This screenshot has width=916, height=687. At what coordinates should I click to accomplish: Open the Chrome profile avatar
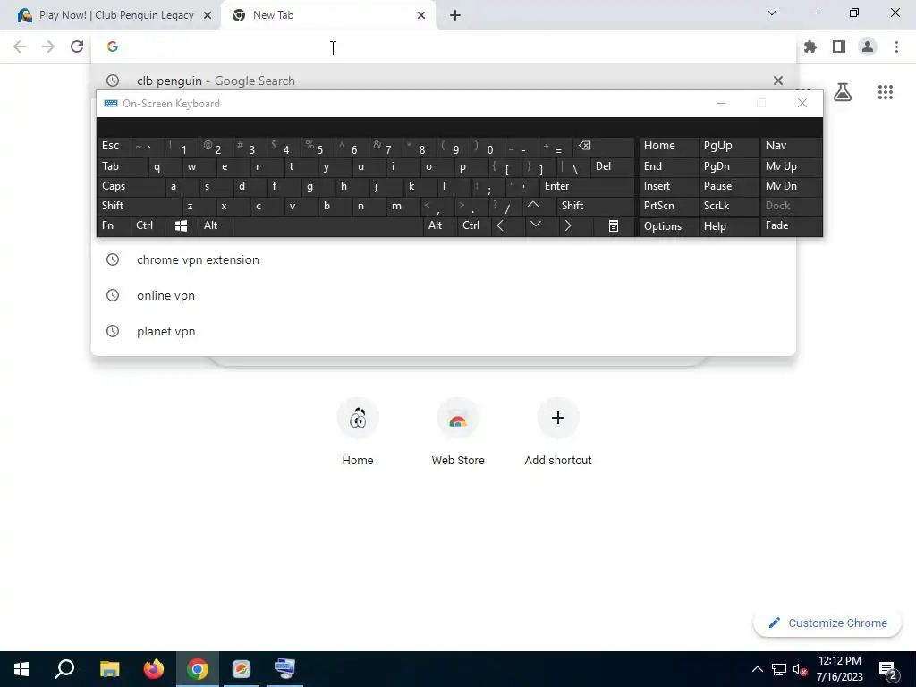868,47
